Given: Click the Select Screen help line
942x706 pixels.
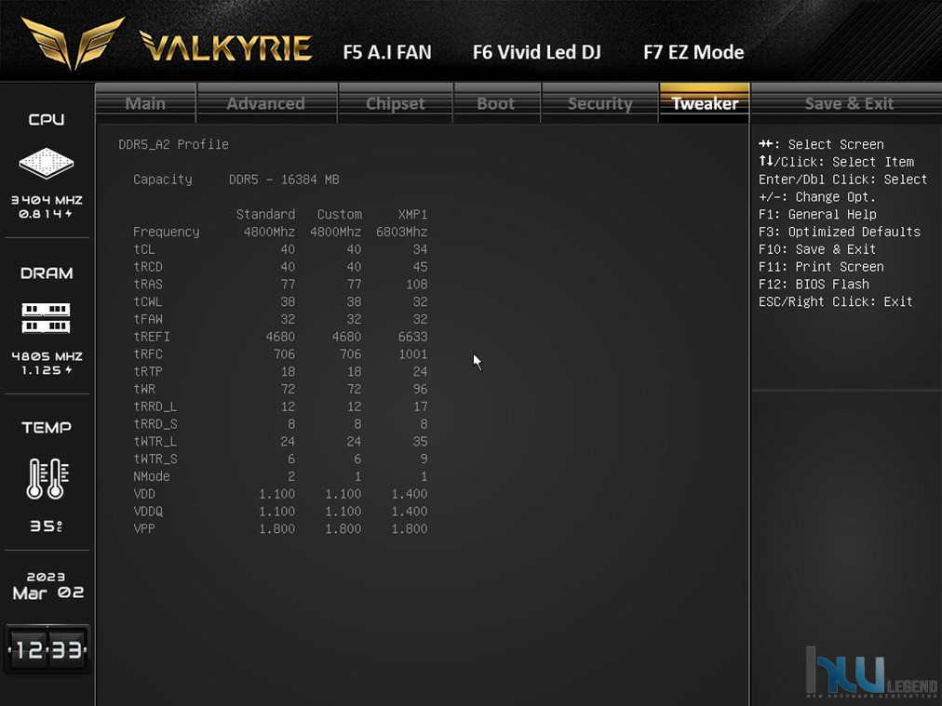Looking at the screenshot, I should pyautogui.click(x=821, y=145).
